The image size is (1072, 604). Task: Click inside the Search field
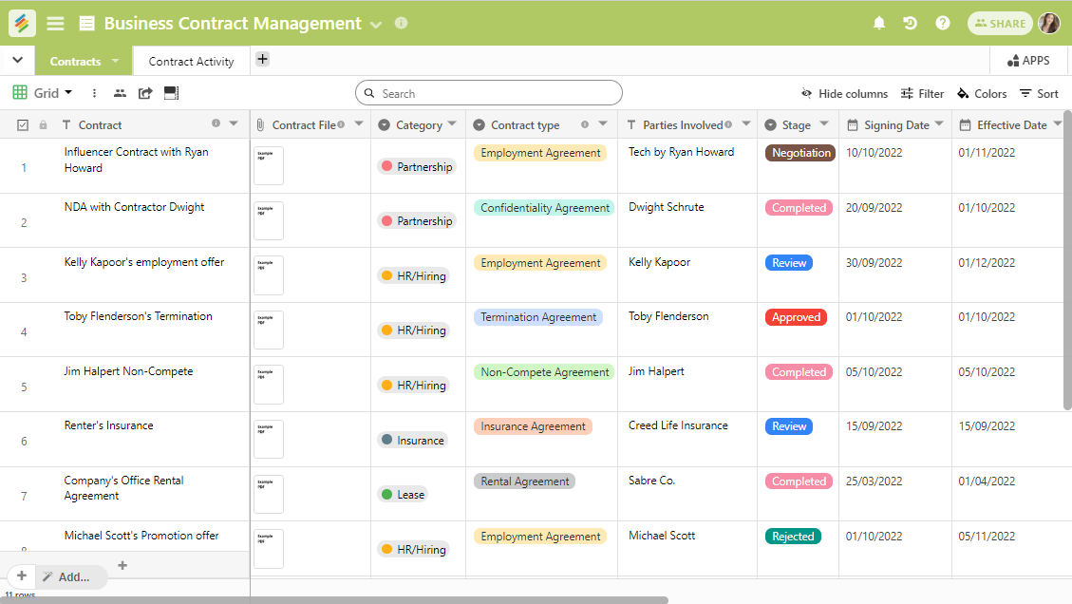coord(488,93)
